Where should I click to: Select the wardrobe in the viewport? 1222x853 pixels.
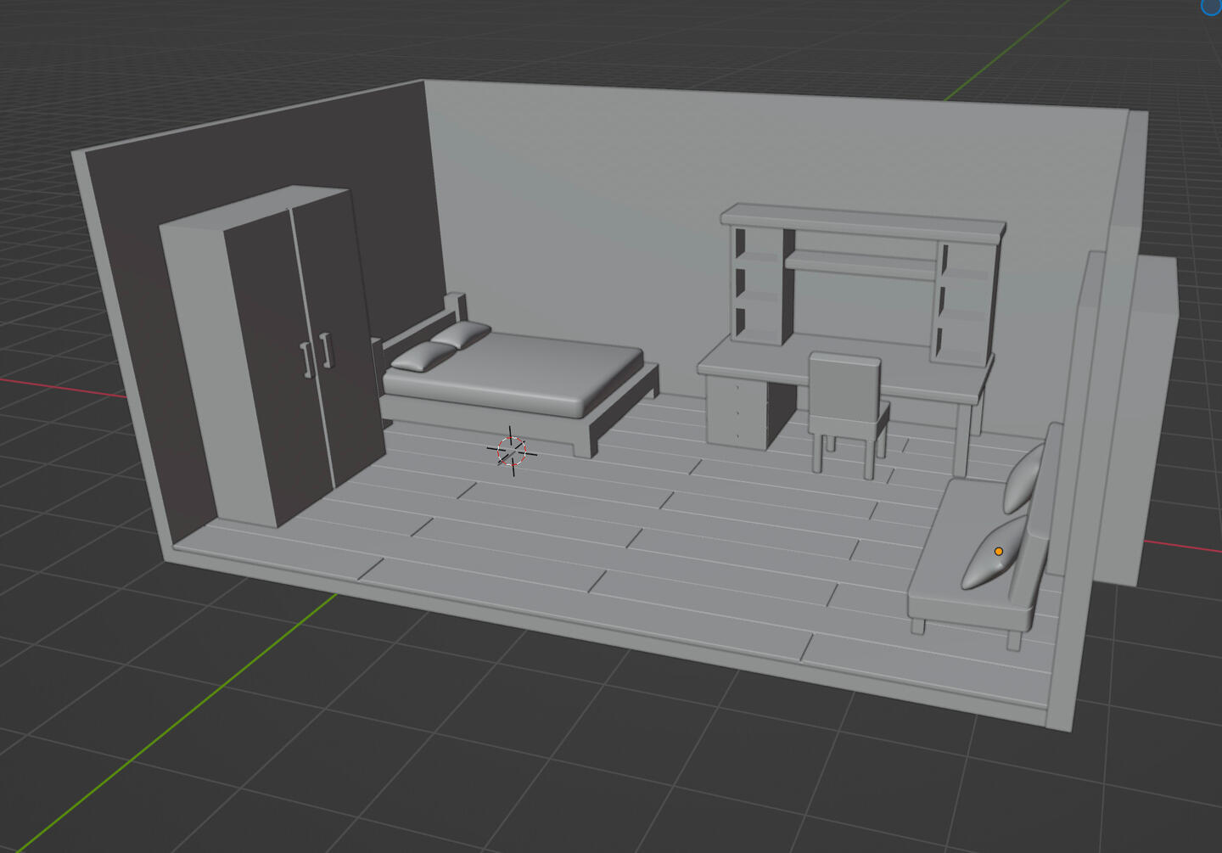272,356
